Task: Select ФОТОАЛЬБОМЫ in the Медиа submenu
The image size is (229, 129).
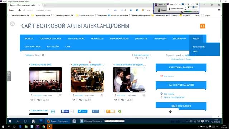Action: [199, 47]
